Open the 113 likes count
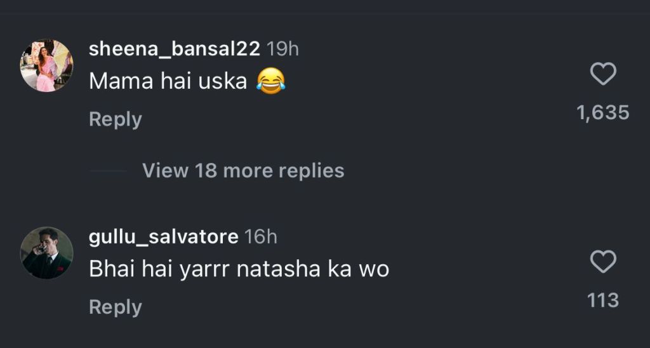650x348 pixels. tap(602, 300)
